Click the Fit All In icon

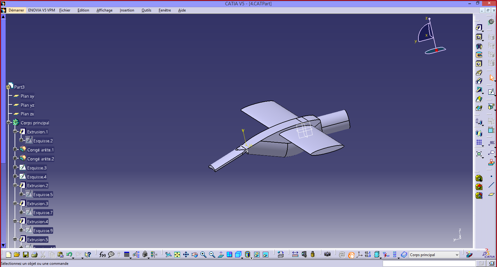[x=177, y=255]
